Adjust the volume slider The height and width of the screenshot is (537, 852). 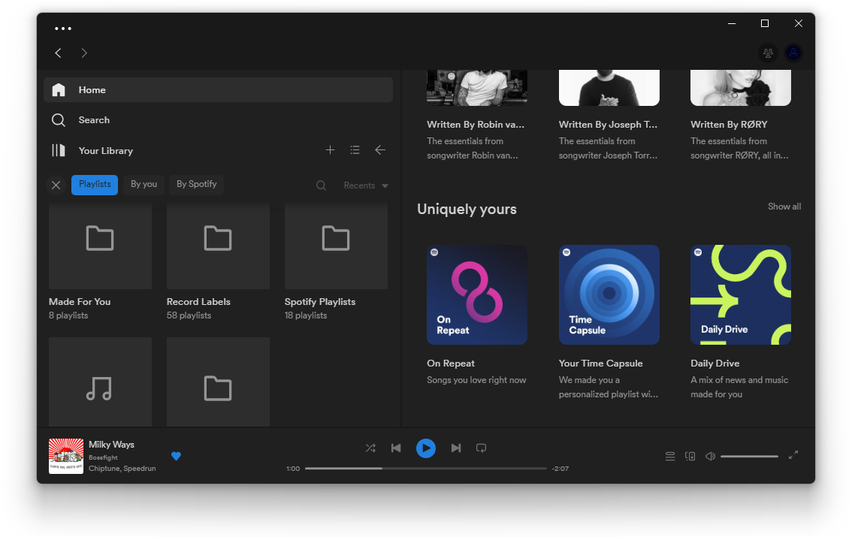[749, 456]
